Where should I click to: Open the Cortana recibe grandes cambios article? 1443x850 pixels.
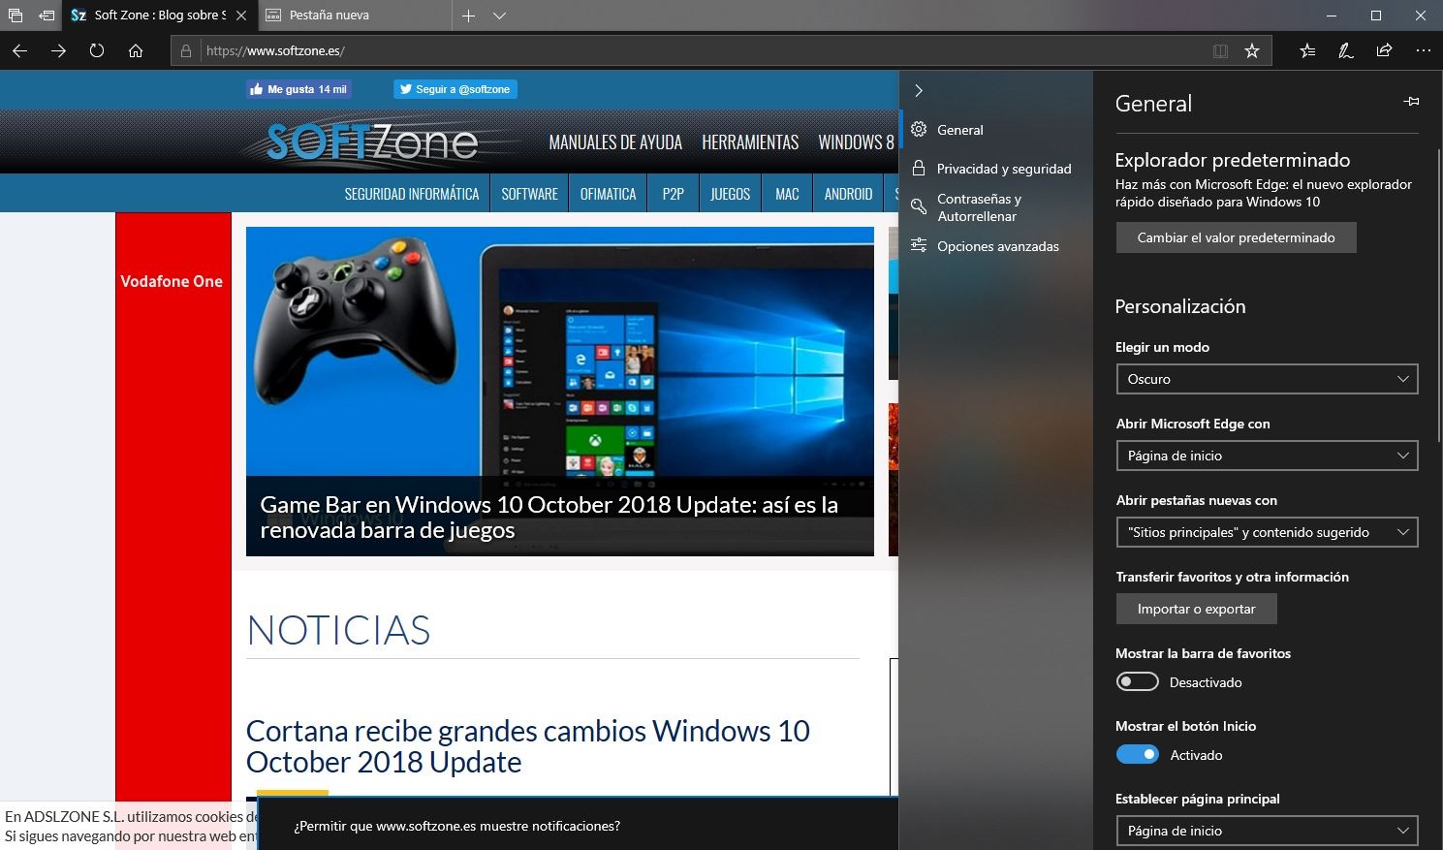click(528, 746)
